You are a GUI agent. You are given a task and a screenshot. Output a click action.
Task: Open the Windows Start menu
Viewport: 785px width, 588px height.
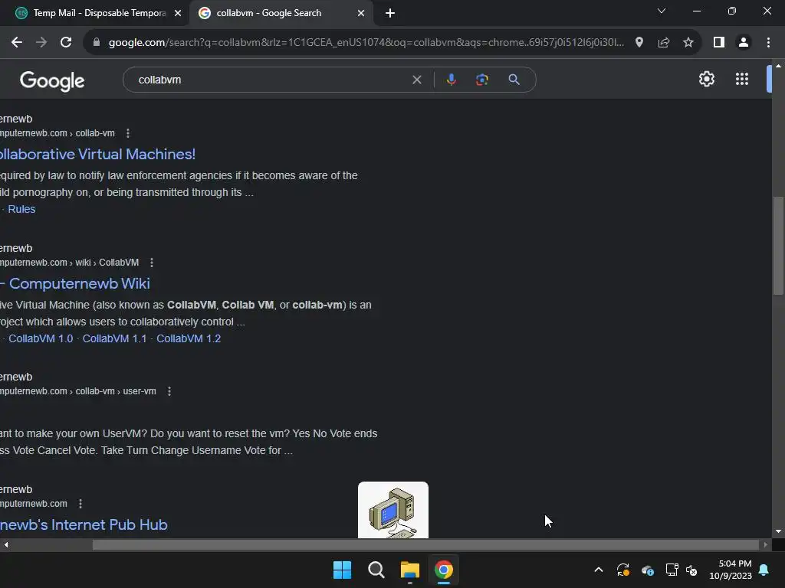coord(343,570)
